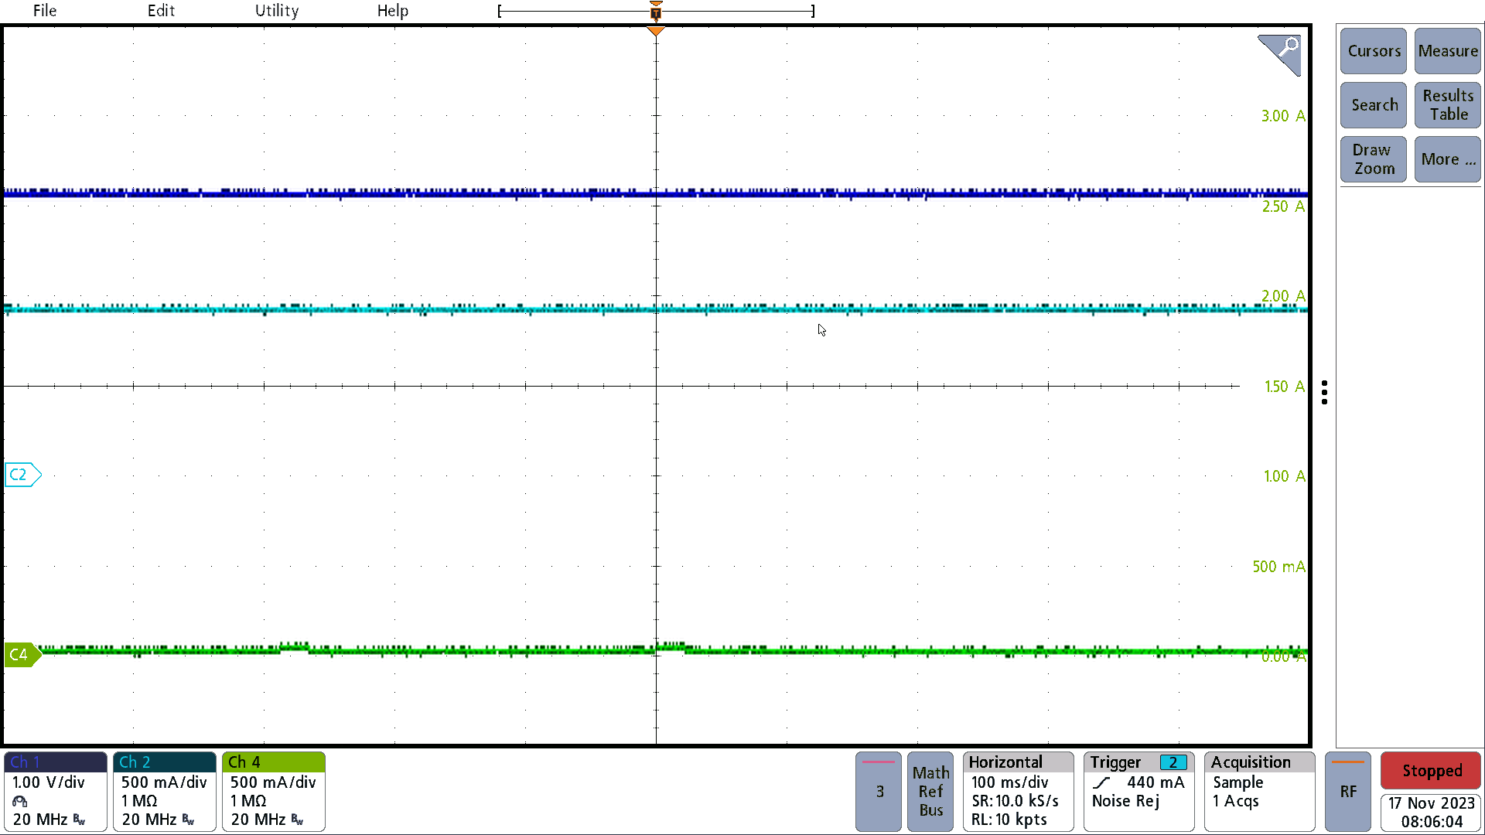Select the C2 channel ground marker

[22, 475]
